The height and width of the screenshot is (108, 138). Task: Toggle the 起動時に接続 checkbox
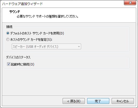point(9,64)
